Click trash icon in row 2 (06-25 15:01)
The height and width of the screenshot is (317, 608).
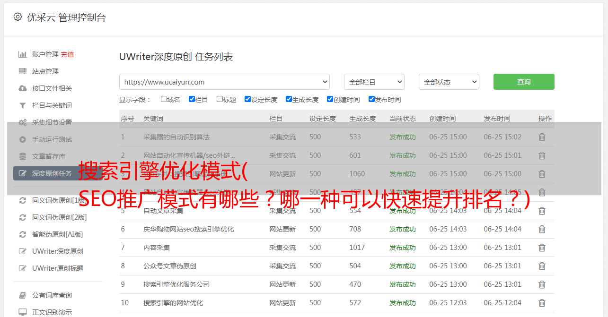[x=542, y=155]
